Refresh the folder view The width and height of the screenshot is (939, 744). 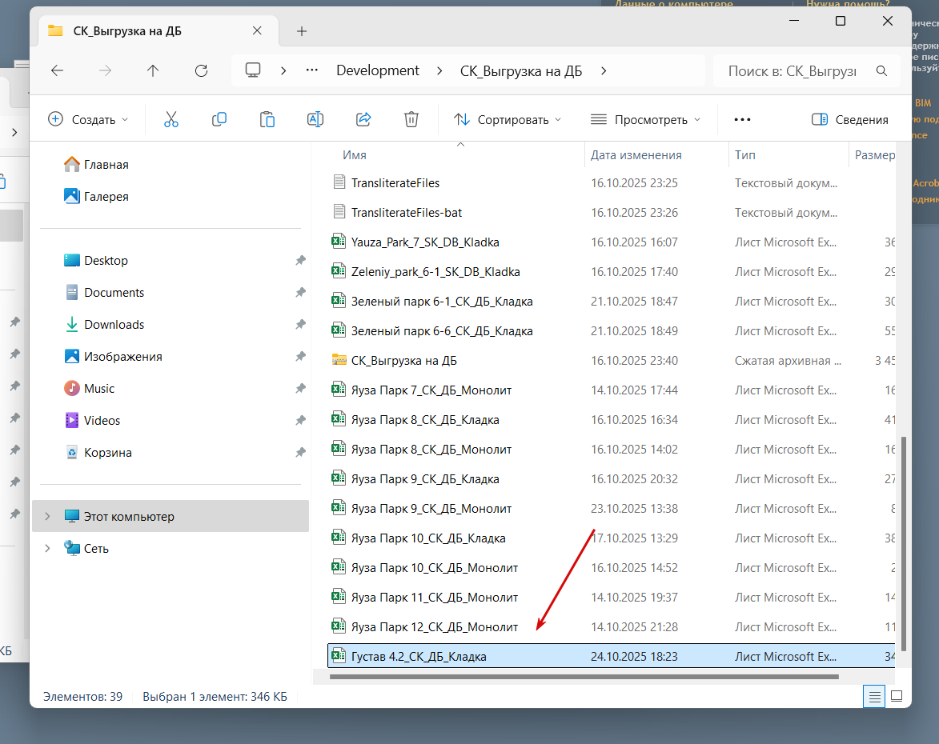click(201, 70)
